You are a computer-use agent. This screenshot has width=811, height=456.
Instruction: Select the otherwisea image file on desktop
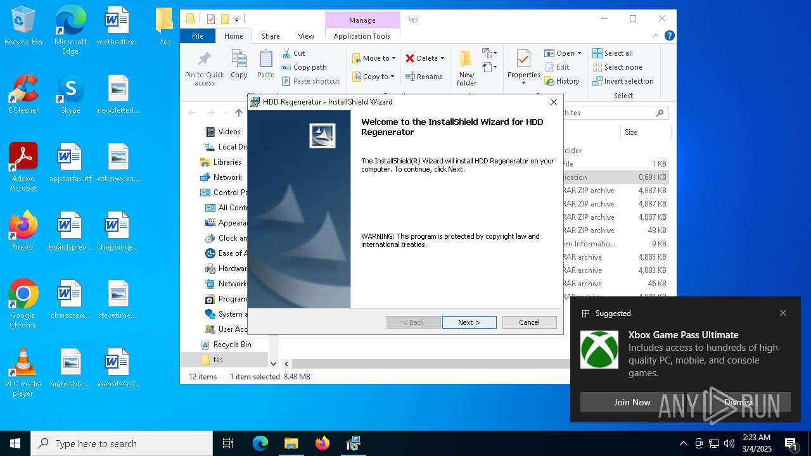[x=118, y=163]
